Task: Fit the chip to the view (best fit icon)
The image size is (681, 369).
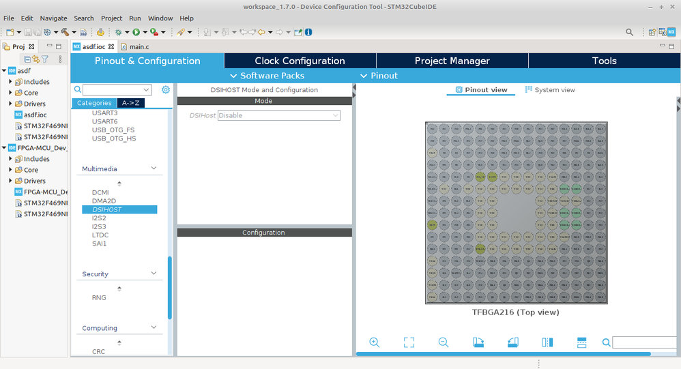Action: point(409,342)
